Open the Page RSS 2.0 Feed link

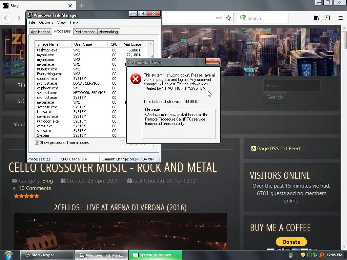(x=278, y=149)
